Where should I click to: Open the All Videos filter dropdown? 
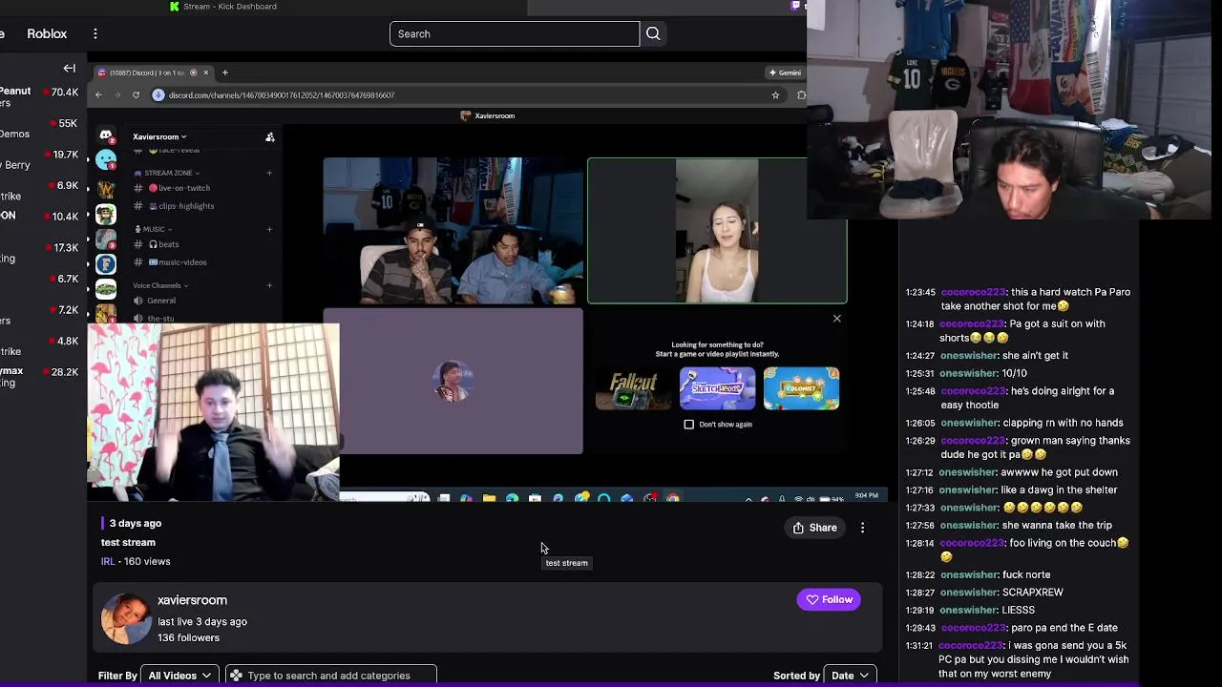(x=179, y=676)
